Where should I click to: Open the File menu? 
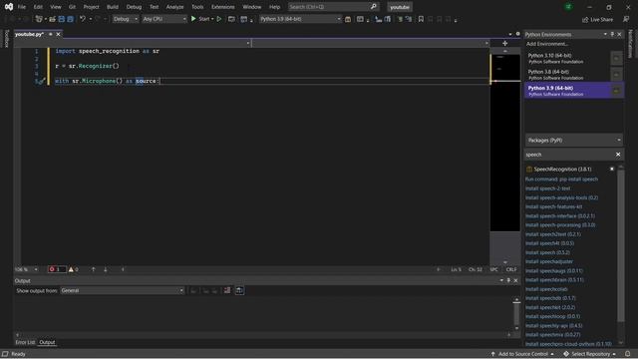coord(22,7)
